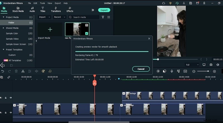
Task: Click the undo icon
Action: (x=3, y=71)
